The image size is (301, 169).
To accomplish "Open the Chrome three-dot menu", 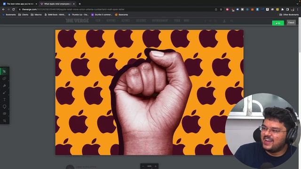I will coord(298,9).
